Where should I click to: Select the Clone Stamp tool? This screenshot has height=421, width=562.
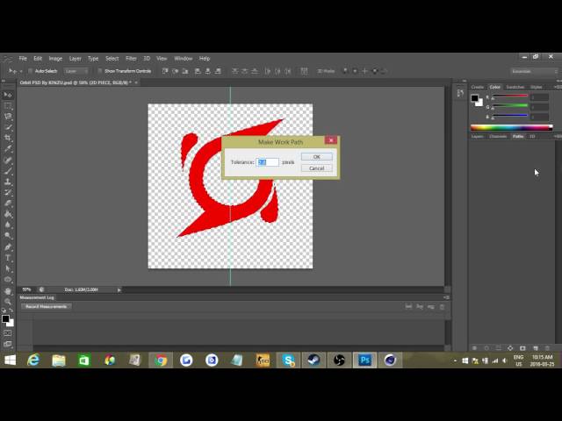pyautogui.click(x=8, y=182)
